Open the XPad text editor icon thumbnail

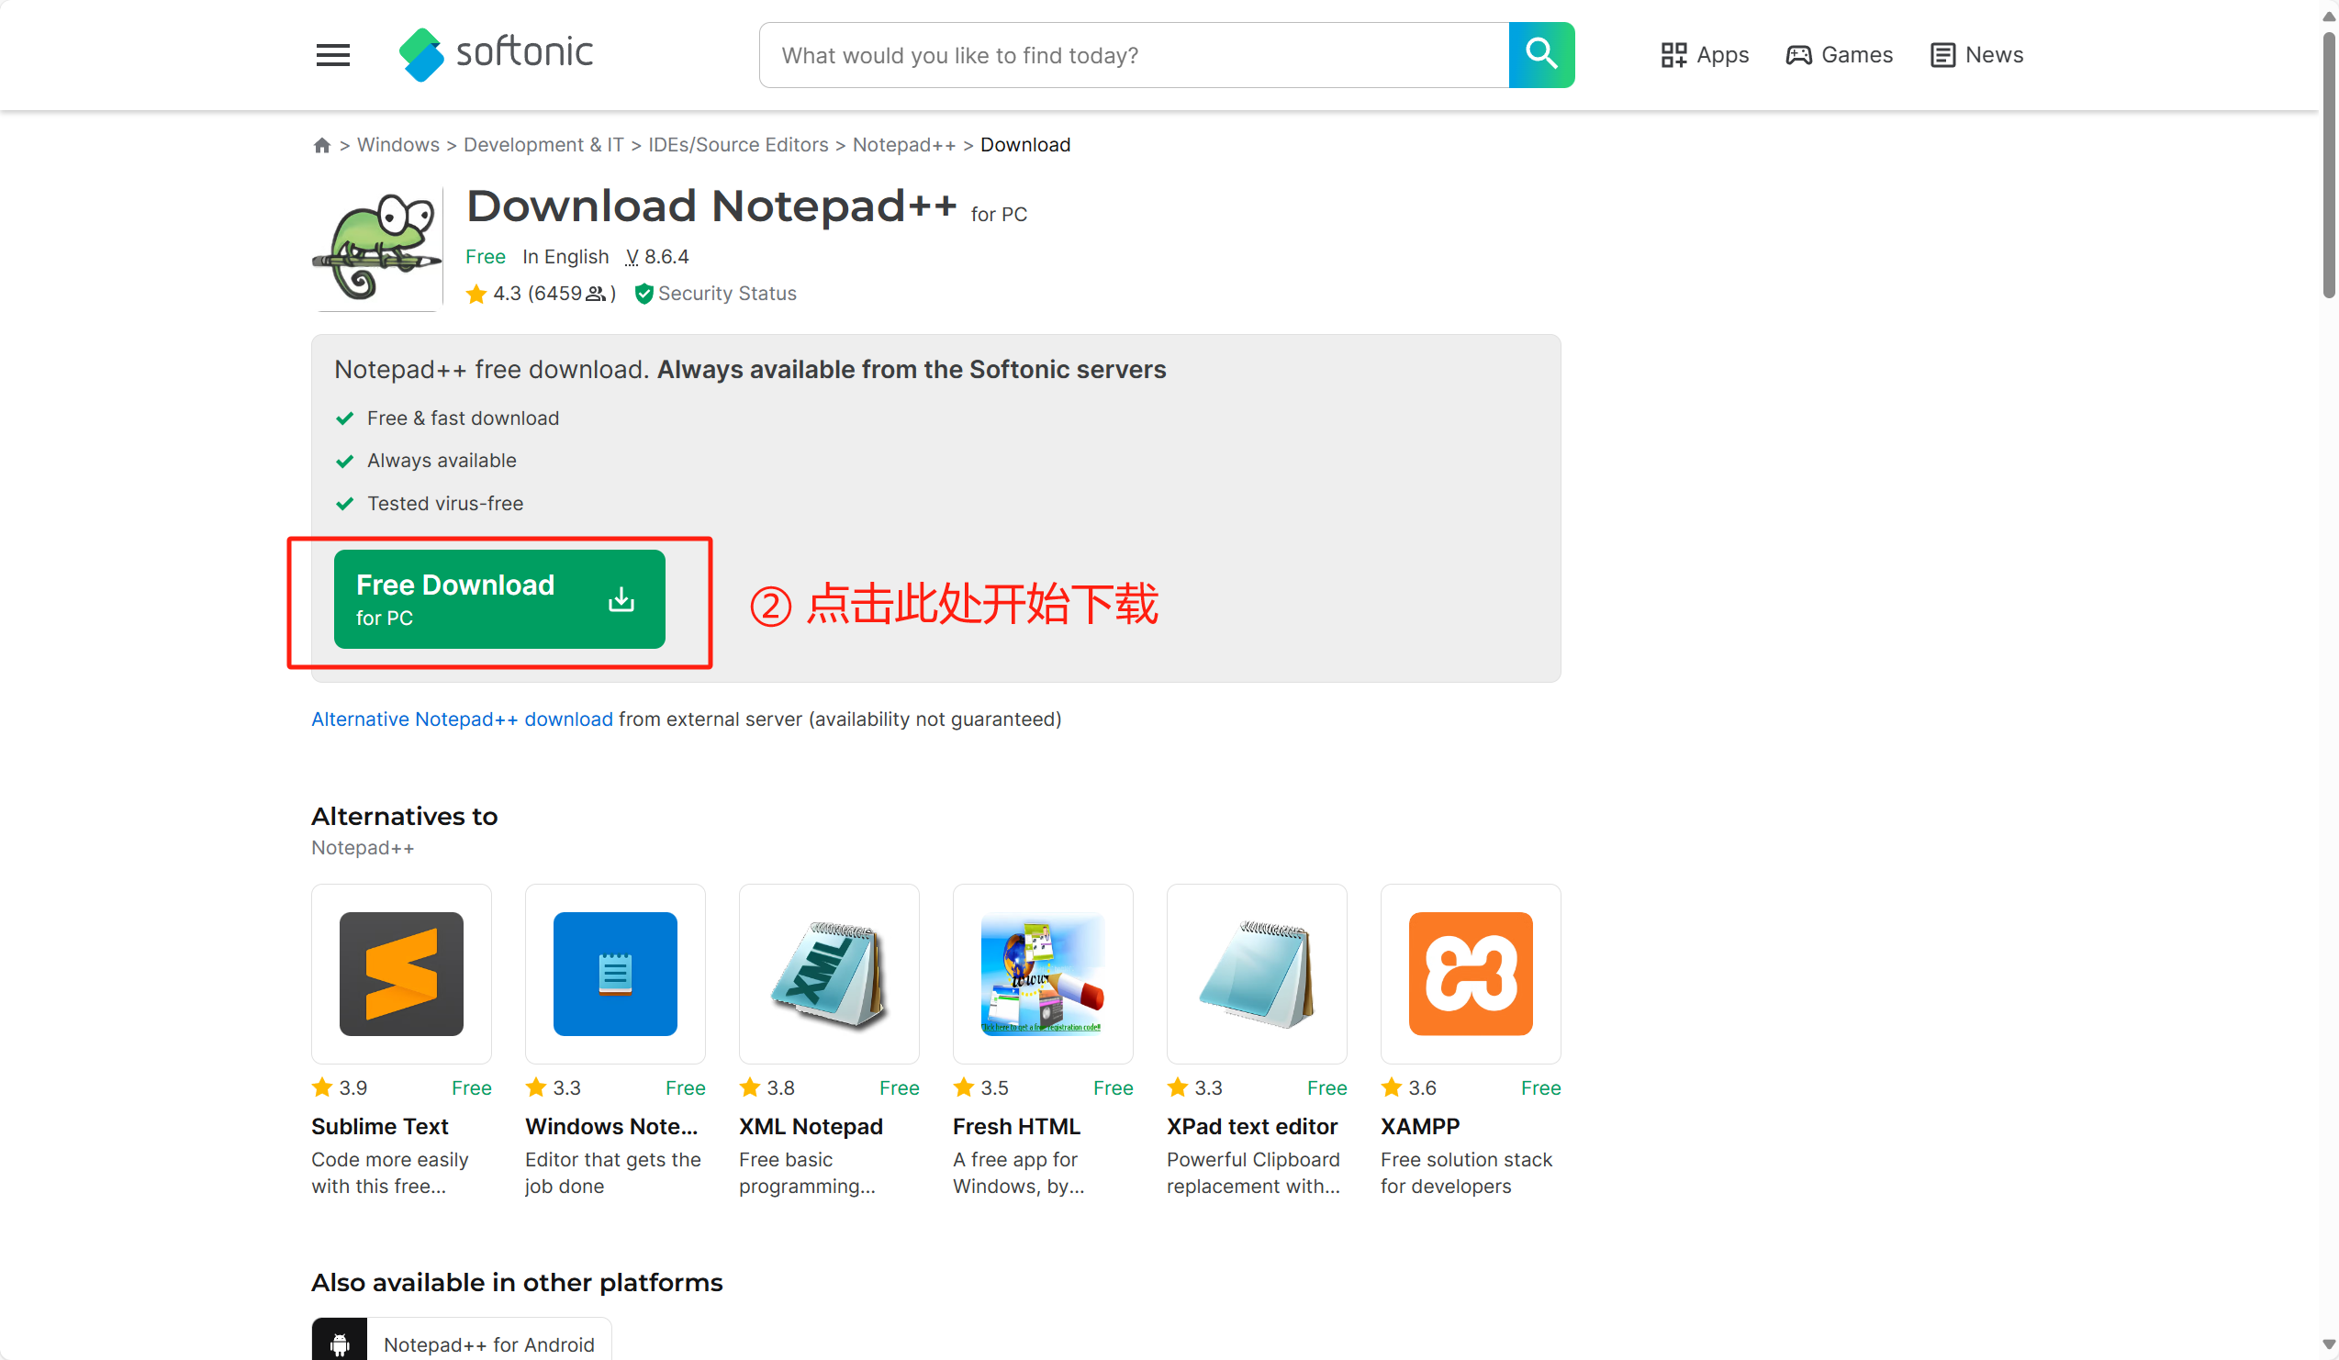pos(1257,973)
